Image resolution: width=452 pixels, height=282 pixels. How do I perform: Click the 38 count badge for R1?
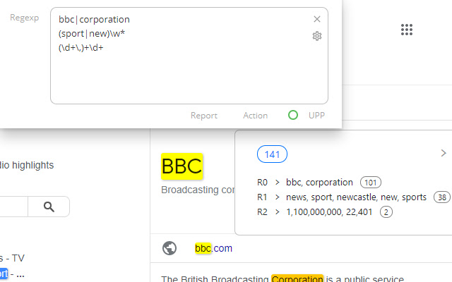pos(442,197)
